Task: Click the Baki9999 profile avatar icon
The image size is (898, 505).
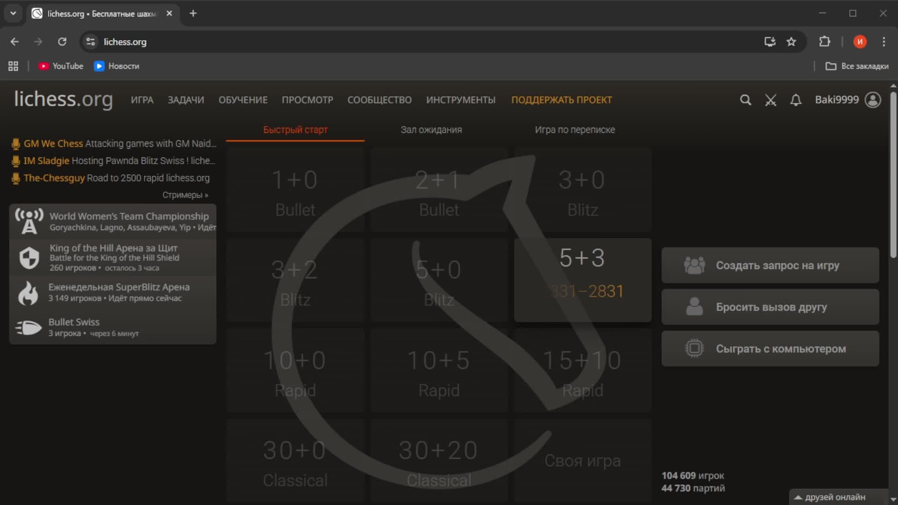Action: (873, 100)
